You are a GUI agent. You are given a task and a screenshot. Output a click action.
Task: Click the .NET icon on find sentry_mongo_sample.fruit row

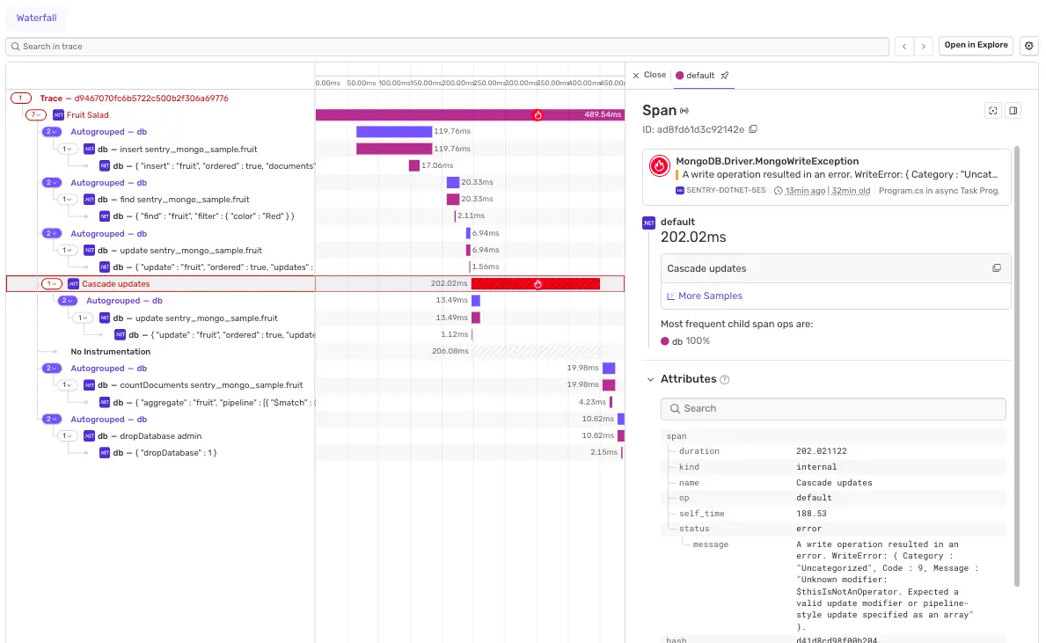tap(89, 200)
